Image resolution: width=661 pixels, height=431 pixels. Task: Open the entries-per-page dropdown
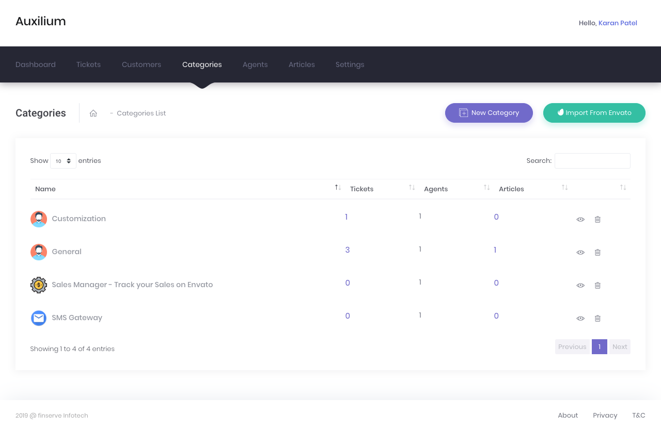[63, 161]
